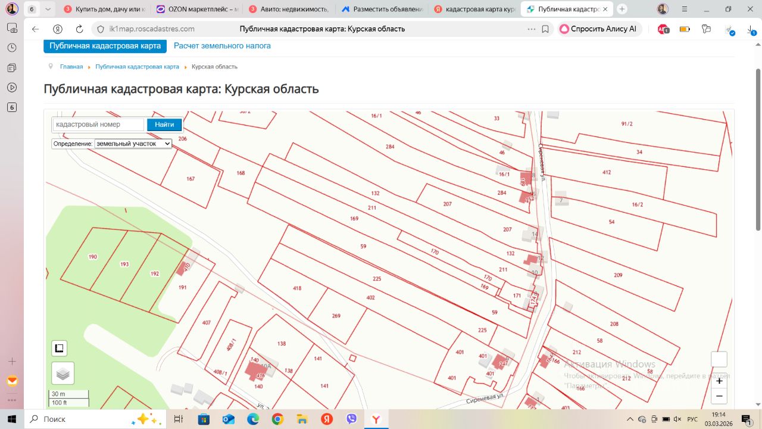Open 'Расчет земельного налога' link
Screen dimensions: 762x429
222,46
